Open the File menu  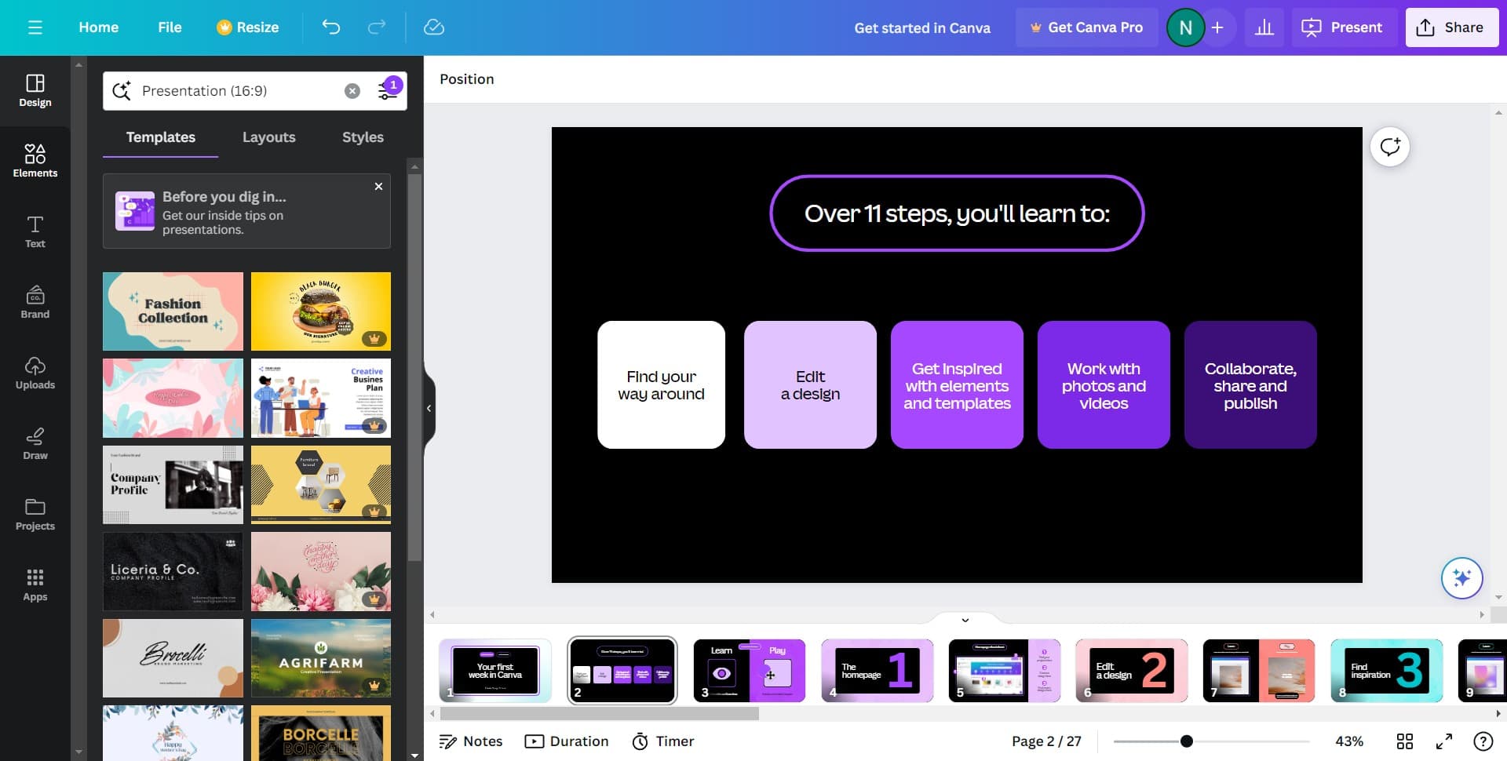(x=170, y=27)
